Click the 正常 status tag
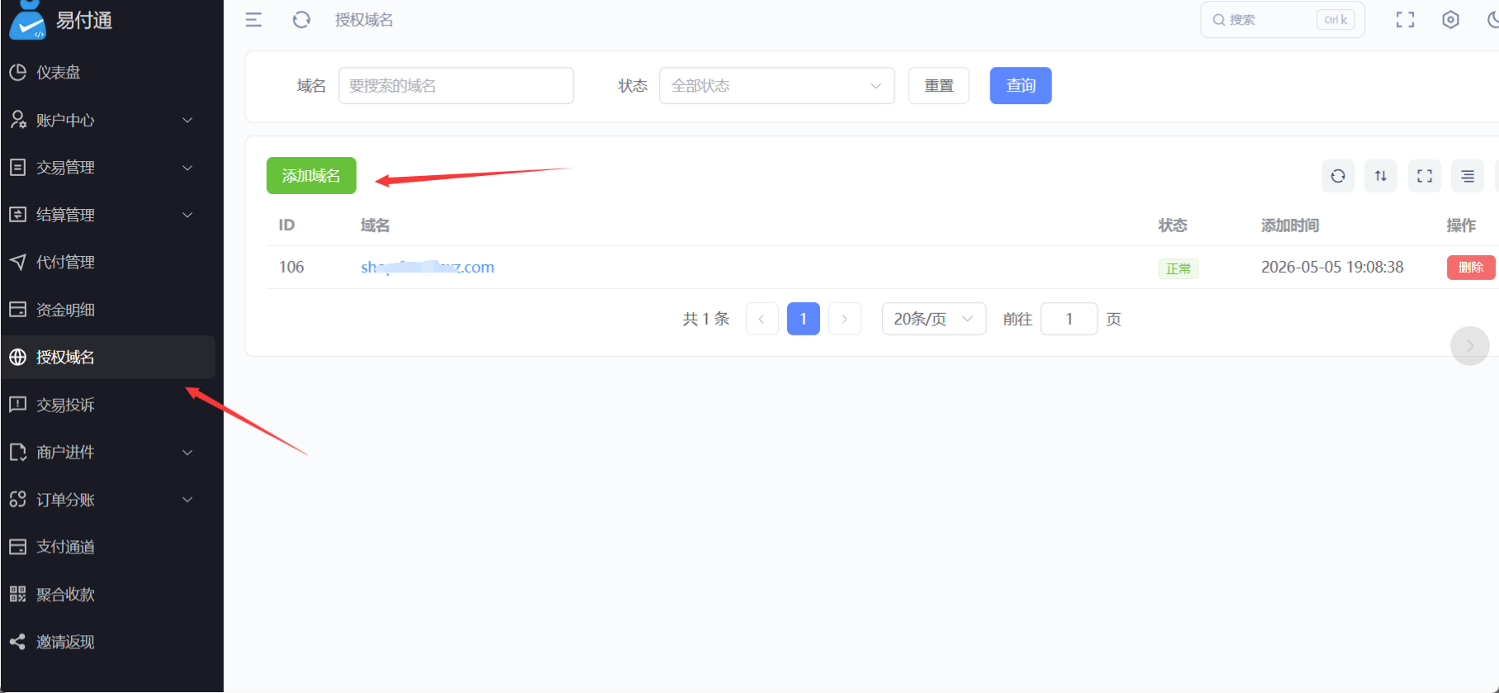 click(x=1179, y=268)
